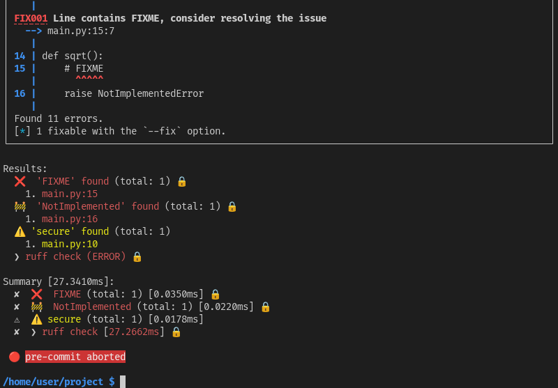The height and width of the screenshot is (388, 558).
Task: Click the FIX001 rule code
Action: [31, 19]
